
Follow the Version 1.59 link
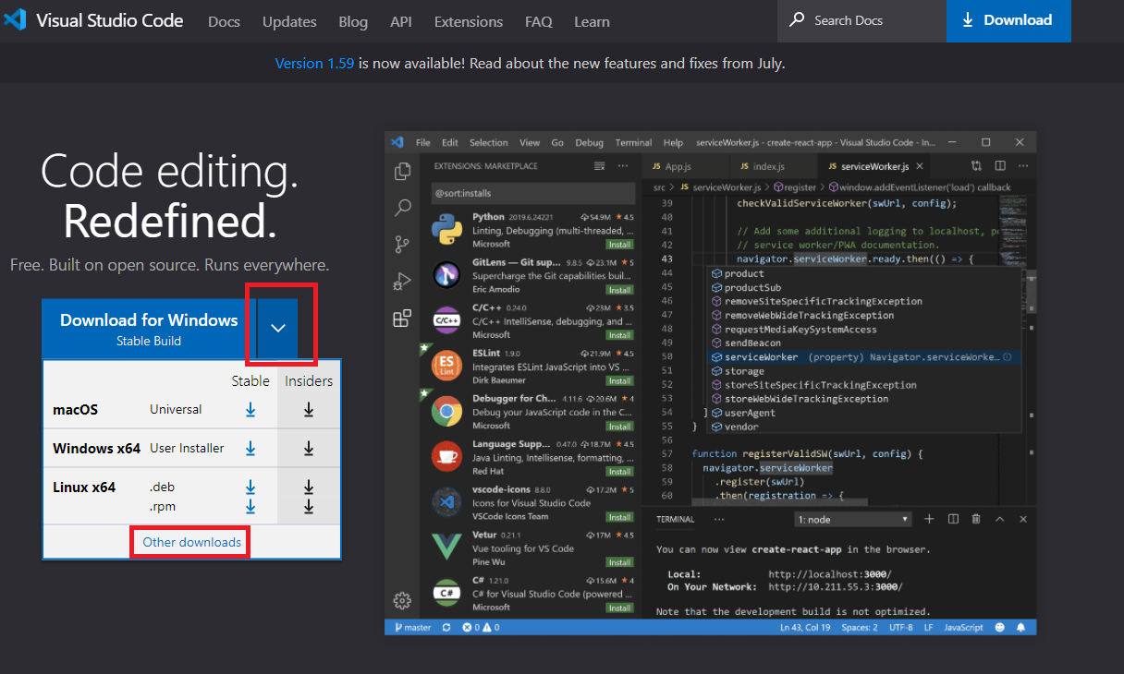pyautogui.click(x=314, y=64)
